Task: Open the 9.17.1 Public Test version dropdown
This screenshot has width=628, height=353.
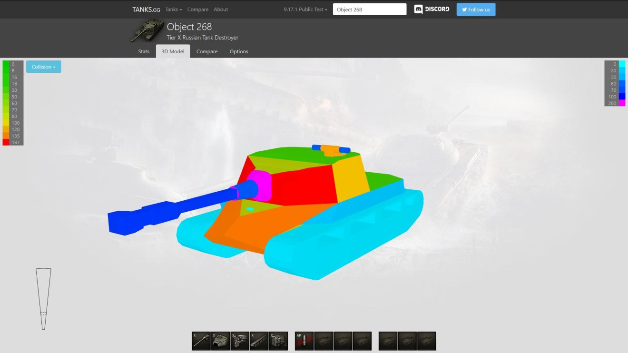Action: pyautogui.click(x=305, y=10)
